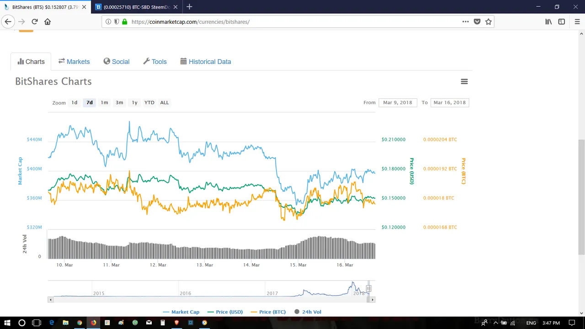Select the Charts tab

pos(31,62)
